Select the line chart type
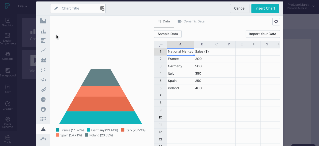The image size is (319, 146). click(43, 50)
